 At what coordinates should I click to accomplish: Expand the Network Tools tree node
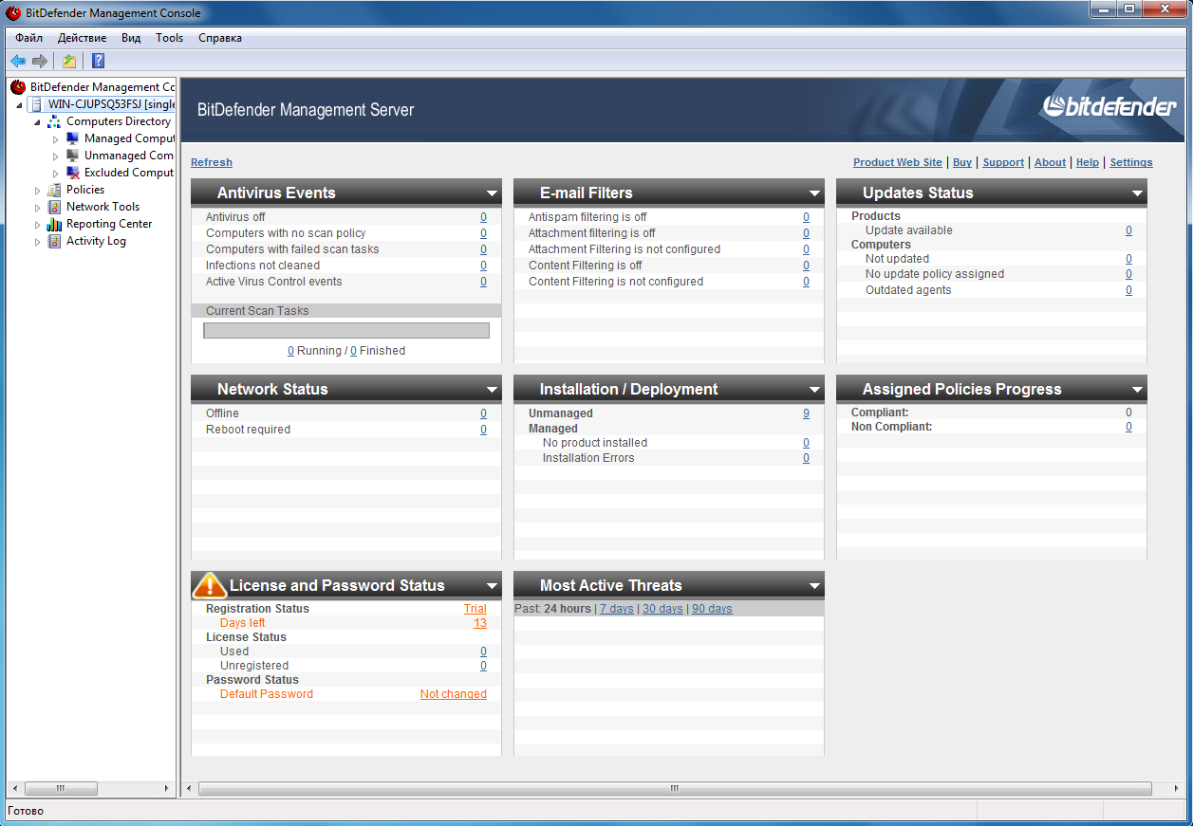click(x=38, y=208)
